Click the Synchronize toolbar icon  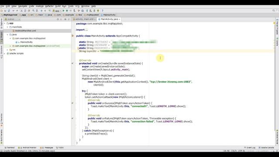click(x=9, y=10)
